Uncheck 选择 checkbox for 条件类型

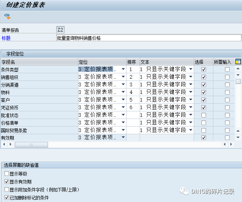click(x=204, y=69)
